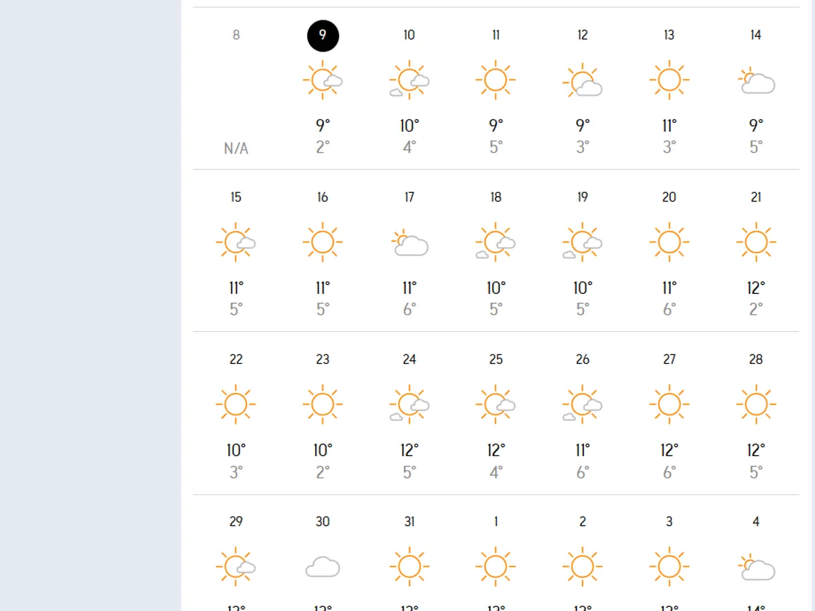Click the highlighted day 9 circle
The image size is (815, 611).
point(323,36)
